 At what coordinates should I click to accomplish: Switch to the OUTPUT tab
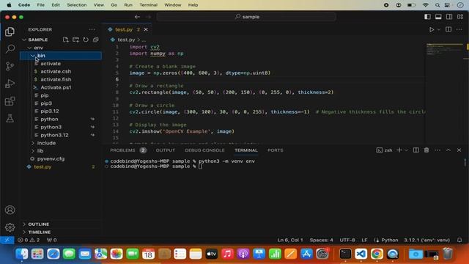166,150
